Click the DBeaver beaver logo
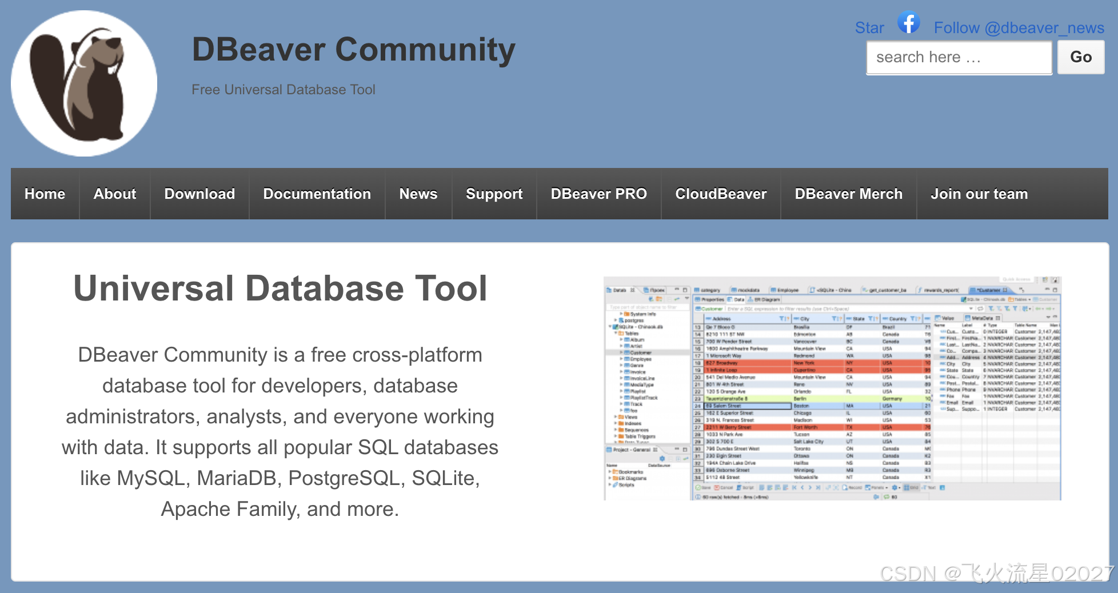Image resolution: width=1118 pixels, height=593 pixels. coord(84,83)
